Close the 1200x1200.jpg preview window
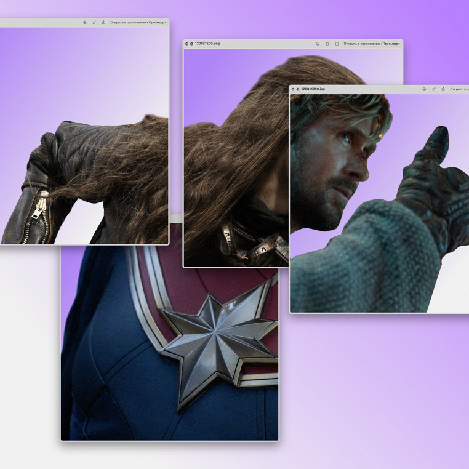The width and height of the screenshot is (469, 469). coord(292,89)
